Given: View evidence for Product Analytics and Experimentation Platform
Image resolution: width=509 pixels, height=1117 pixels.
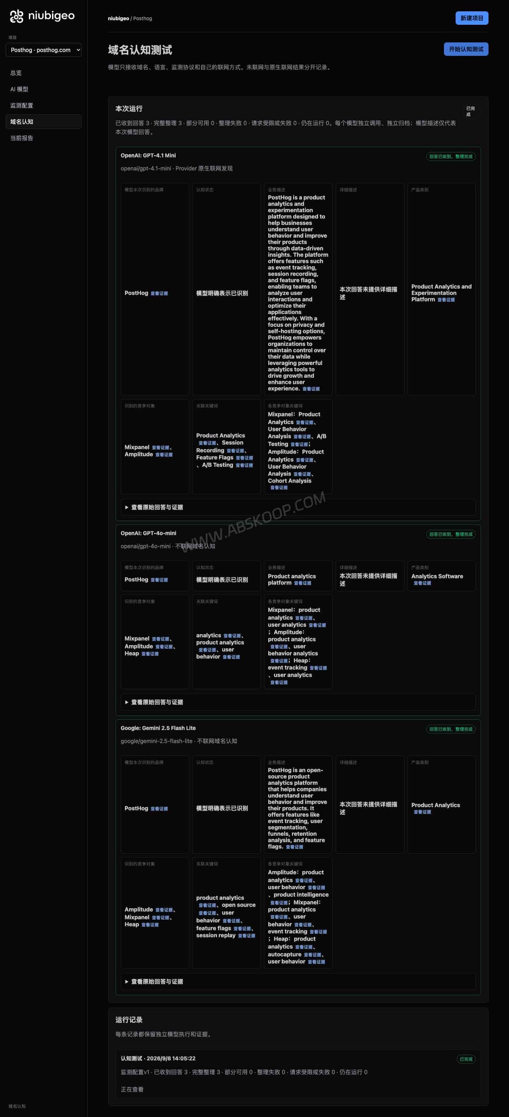Looking at the screenshot, I should (446, 300).
